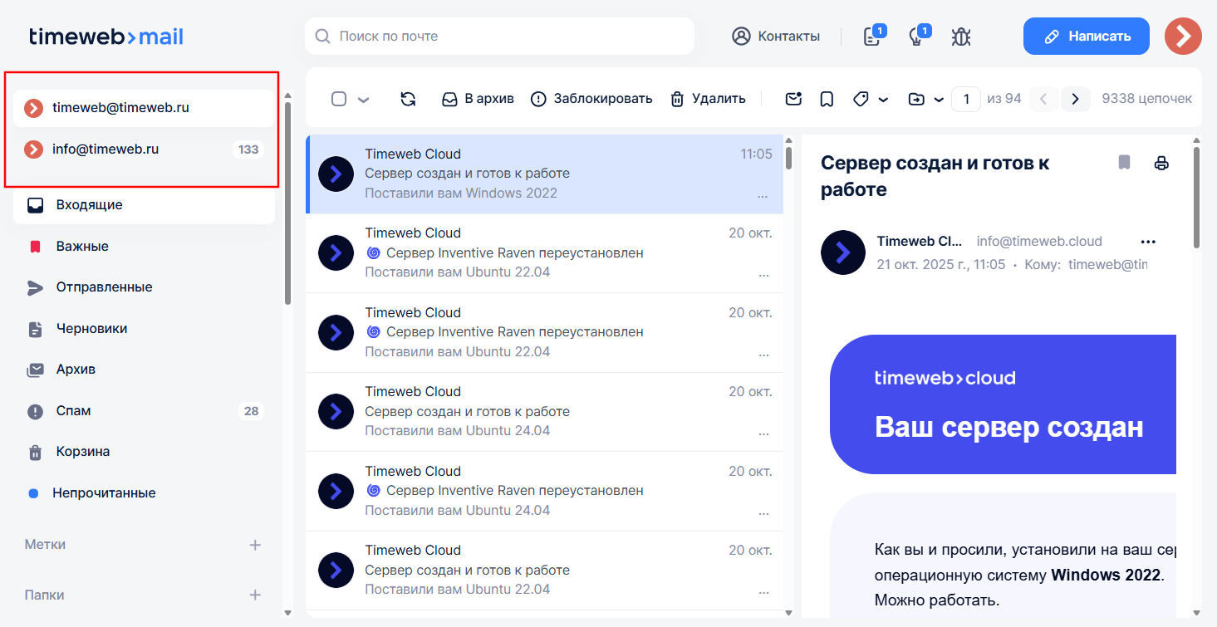
Task: Switch to the Важные folder
Action: point(83,246)
